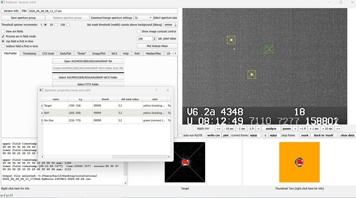The width and height of the screenshot is (356, 198).
Task: Edit the File path field
Action: point(103,11)
